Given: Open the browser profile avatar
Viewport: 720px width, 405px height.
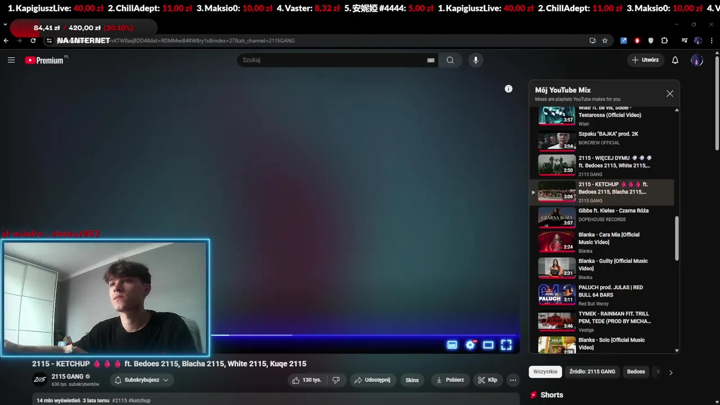Looking at the screenshot, I should coord(698,40).
